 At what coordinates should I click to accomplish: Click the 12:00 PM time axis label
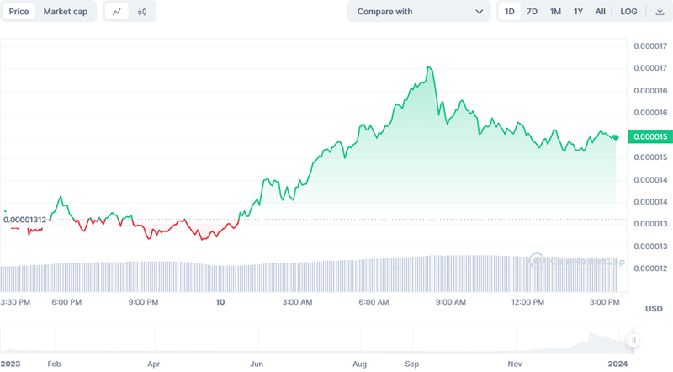(527, 302)
